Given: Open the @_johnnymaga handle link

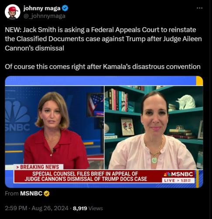Looking at the screenshot, I should coord(44,16).
